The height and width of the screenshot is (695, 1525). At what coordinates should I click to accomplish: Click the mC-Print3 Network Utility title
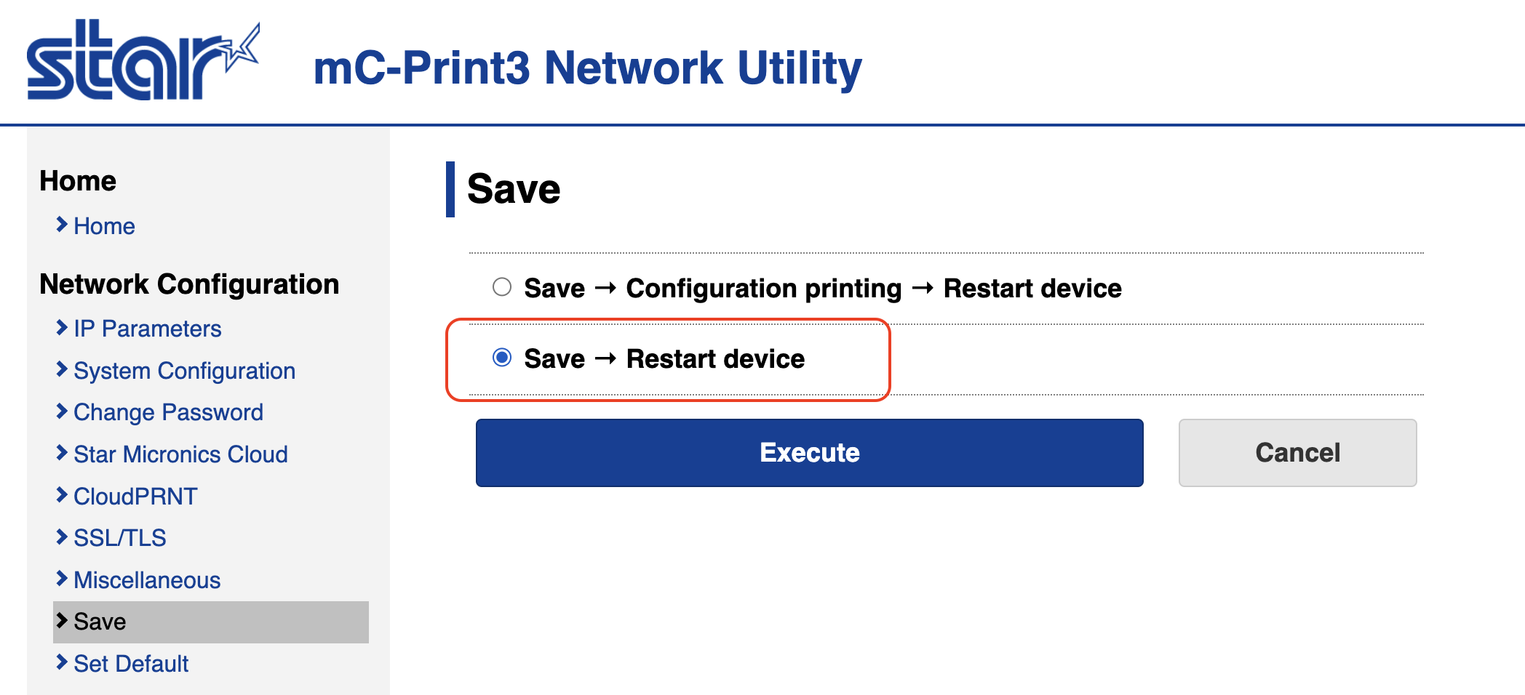coord(587,68)
